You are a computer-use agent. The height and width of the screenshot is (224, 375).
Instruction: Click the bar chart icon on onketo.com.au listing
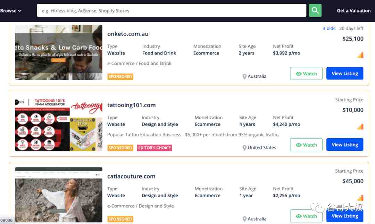[360, 55]
